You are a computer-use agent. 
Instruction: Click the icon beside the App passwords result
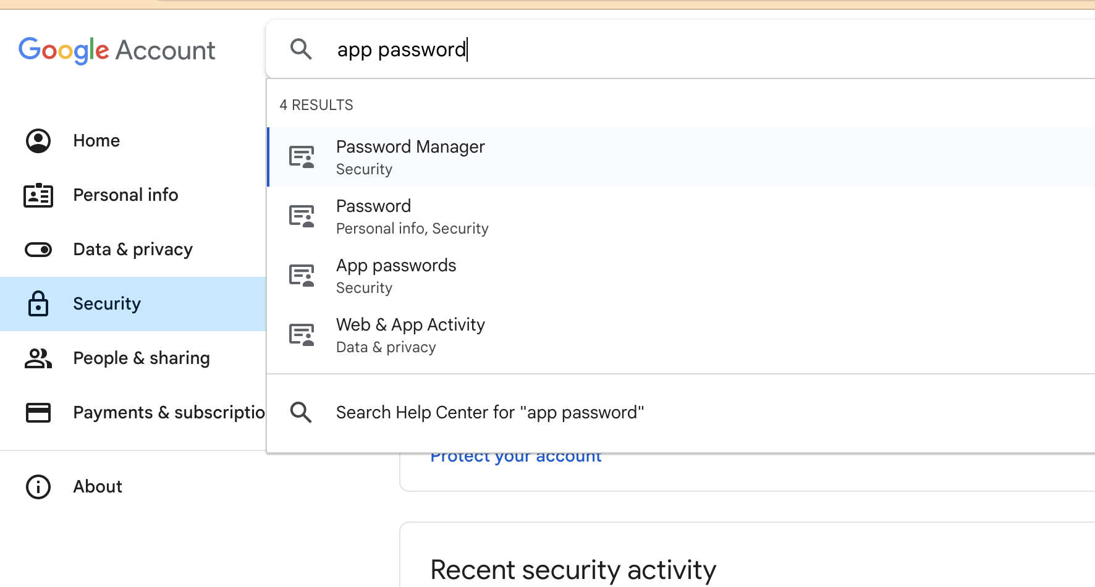click(302, 276)
